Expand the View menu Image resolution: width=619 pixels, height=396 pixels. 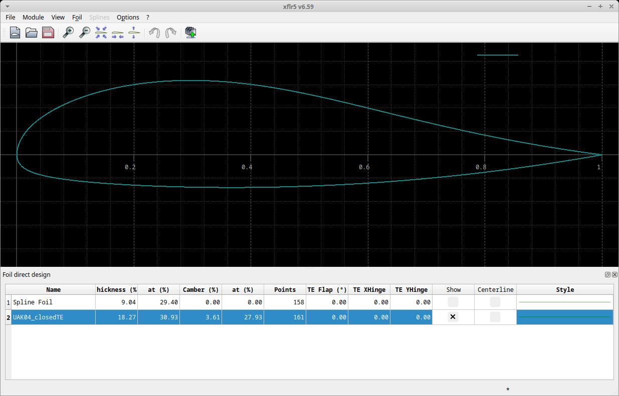point(58,17)
